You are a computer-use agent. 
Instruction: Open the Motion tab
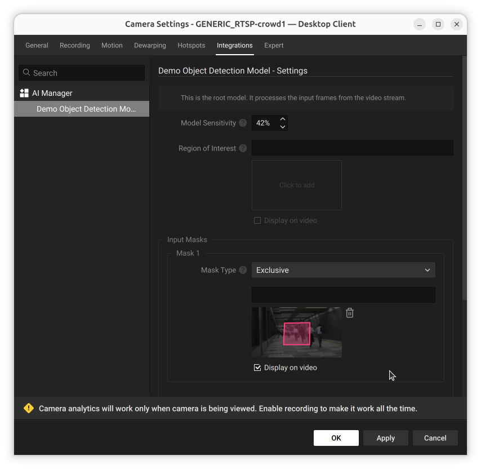pyautogui.click(x=112, y=46)
